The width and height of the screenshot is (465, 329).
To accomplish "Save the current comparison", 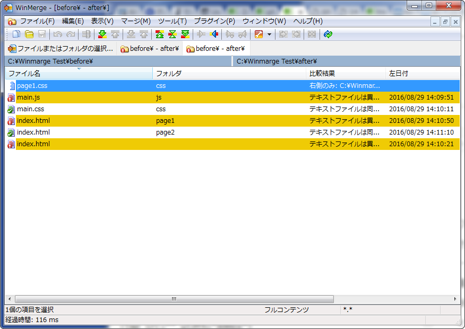I will (x=42, y=34).
